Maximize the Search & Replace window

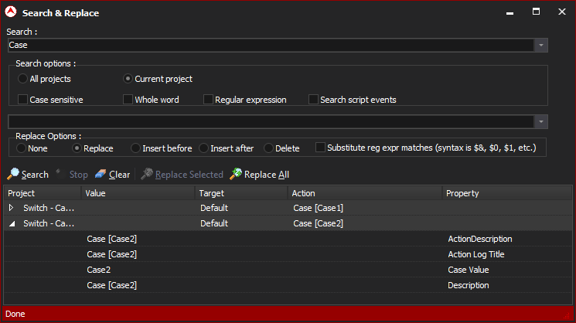coord(536,12)
